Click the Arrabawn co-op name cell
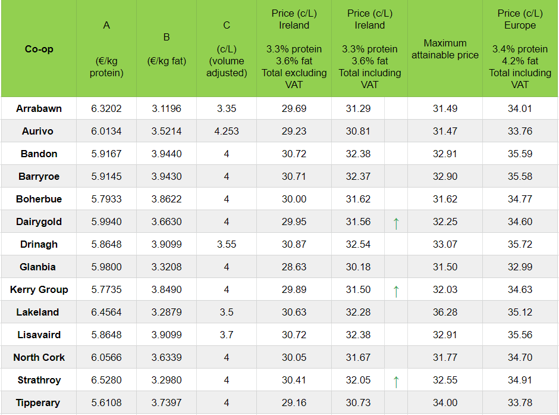The image size is (559, 415). [x=39, y=108]
